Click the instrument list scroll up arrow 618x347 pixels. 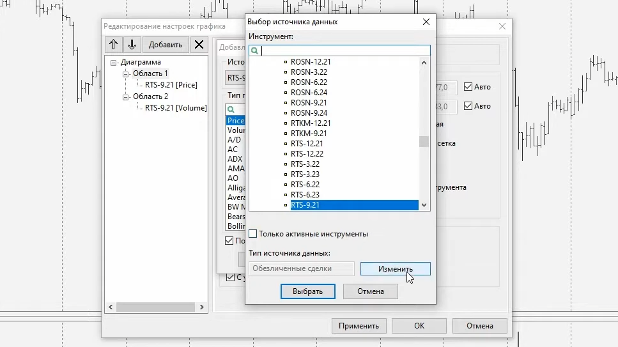424,62
